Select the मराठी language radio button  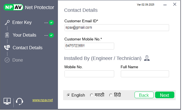[x=91, y=95]
